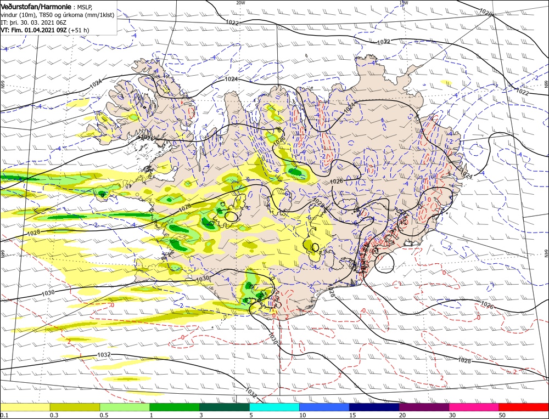
Task: Choose the navy 15–20 legend swatch
Action: click(x=374, y=407)
